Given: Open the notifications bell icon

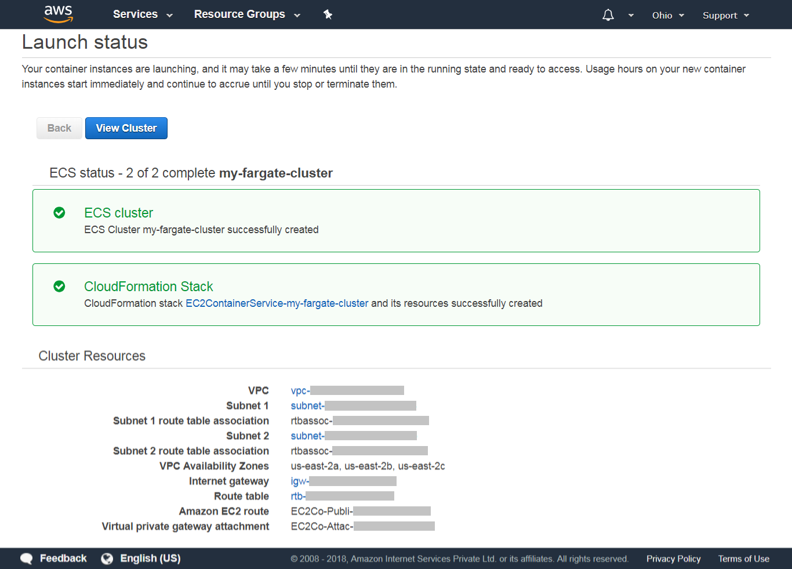Looking at the screenshot, I should pyautogui.click(x=608, y=15).
